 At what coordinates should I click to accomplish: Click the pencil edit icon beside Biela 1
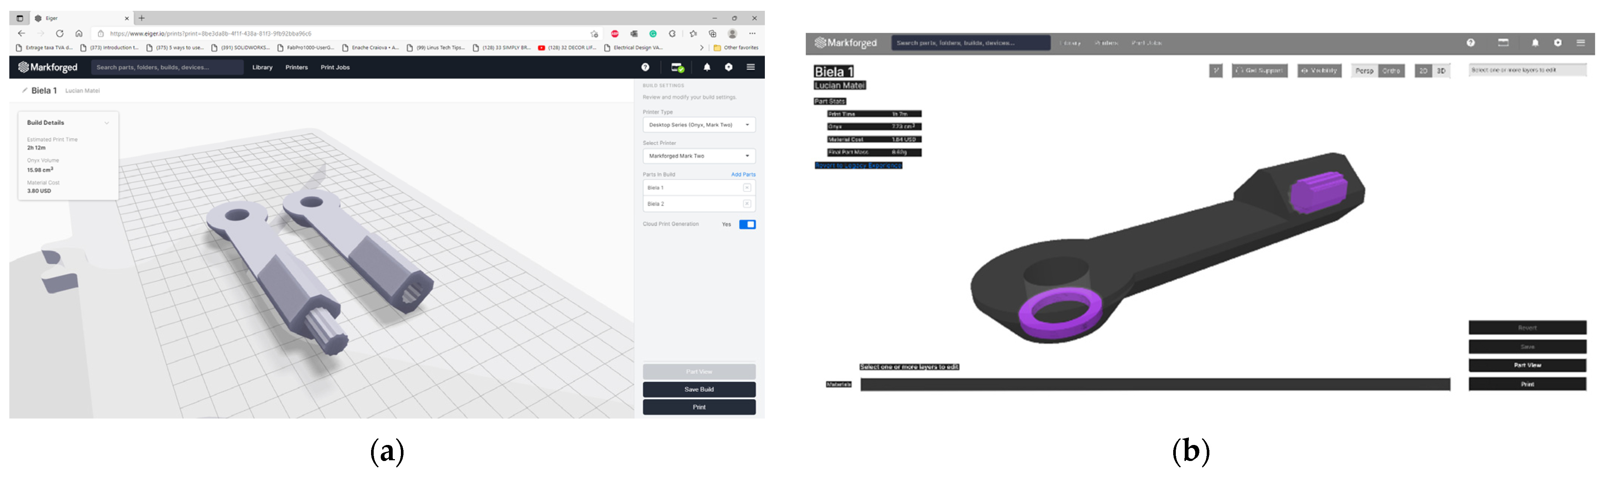point(25,90)
